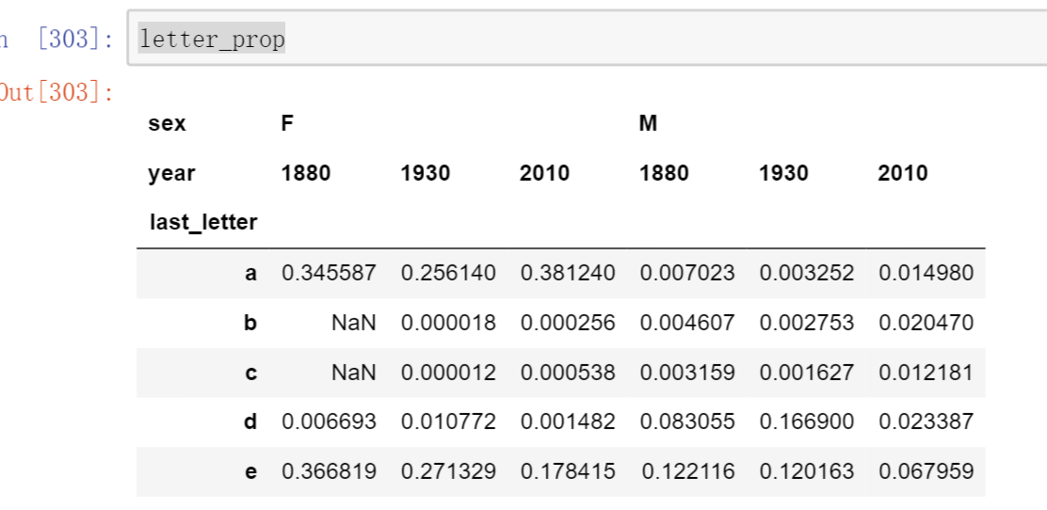Click cell value 0.014980

point(926,273)
